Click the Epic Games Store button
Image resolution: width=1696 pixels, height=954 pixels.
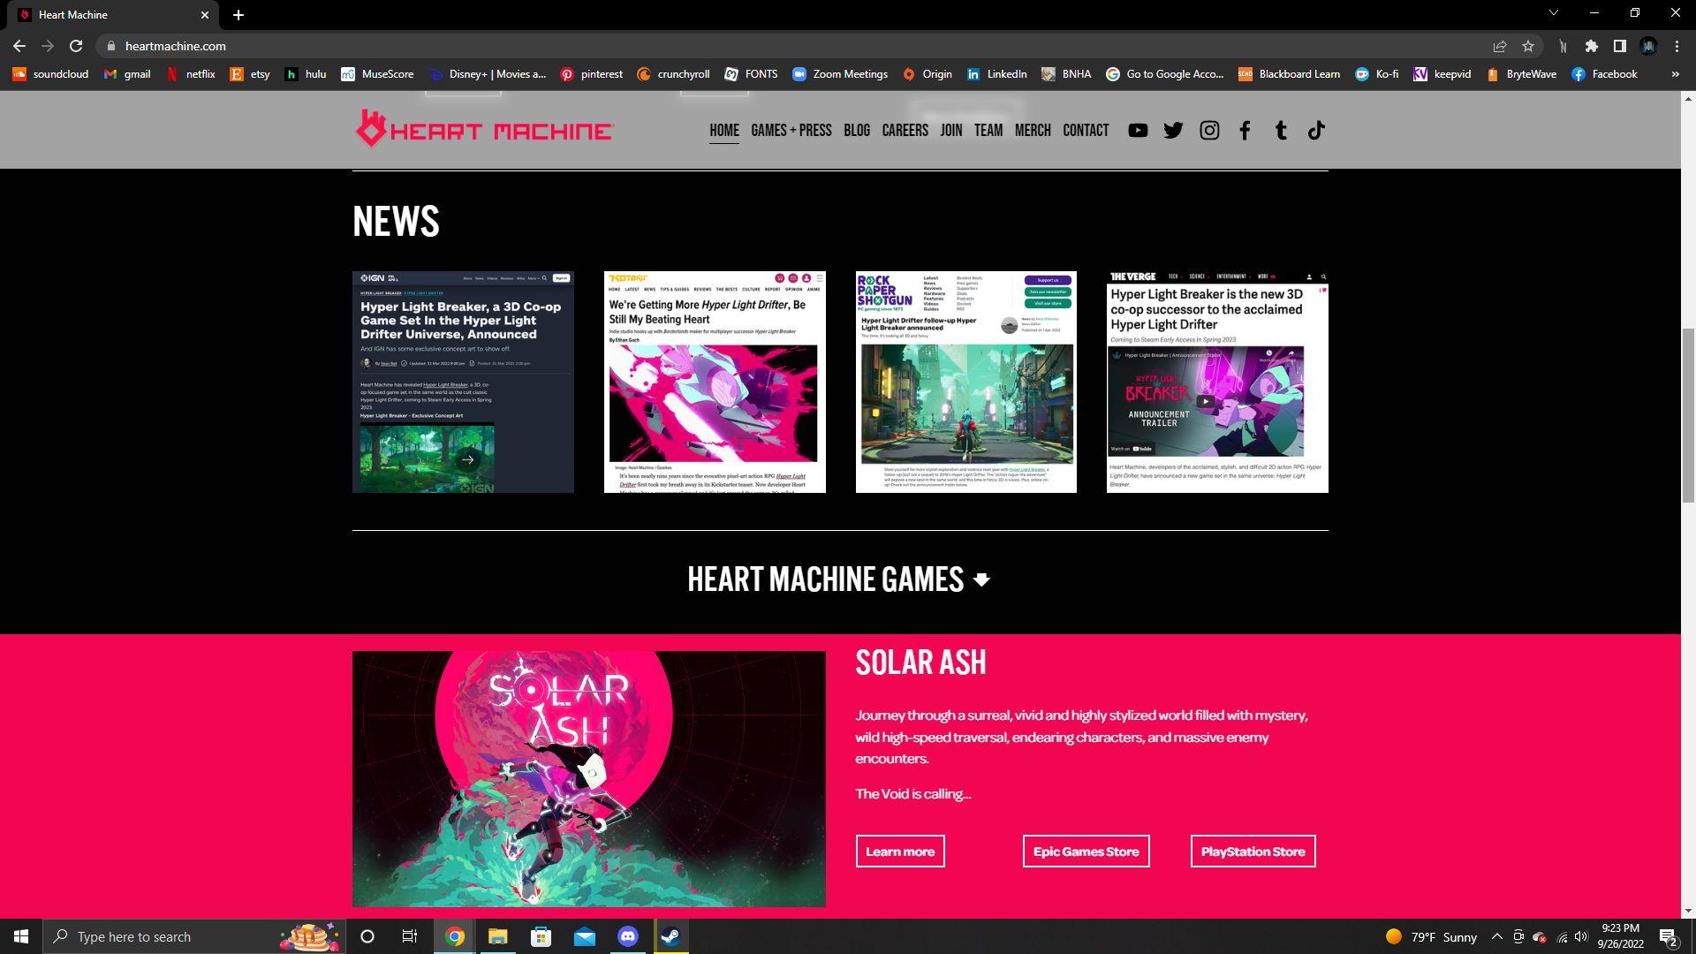tap(1086, 852)
